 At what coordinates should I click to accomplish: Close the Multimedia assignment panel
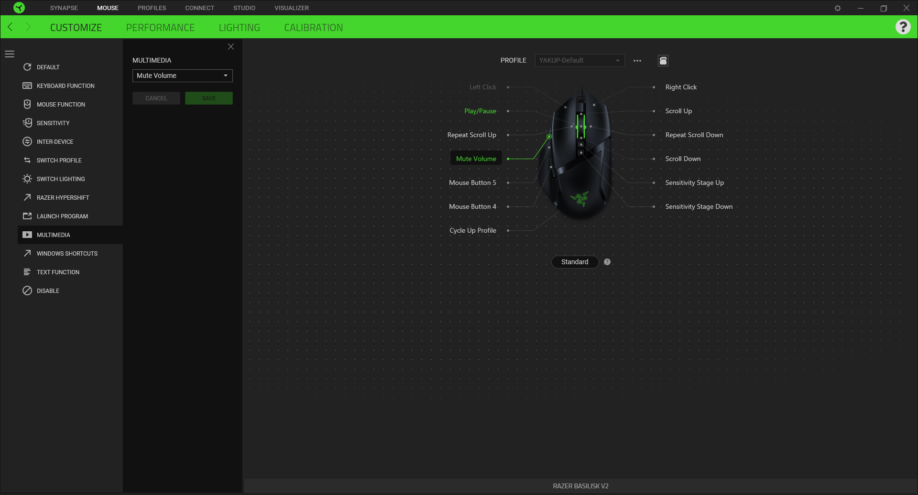(231, 46)
